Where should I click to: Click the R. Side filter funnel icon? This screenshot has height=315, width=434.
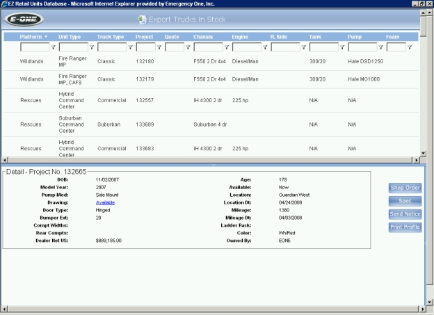coord(304,47)
